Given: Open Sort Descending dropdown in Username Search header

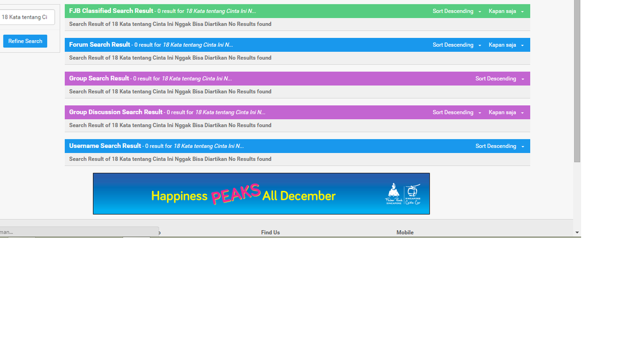Looking at the screenshot, I should (500, 146).
